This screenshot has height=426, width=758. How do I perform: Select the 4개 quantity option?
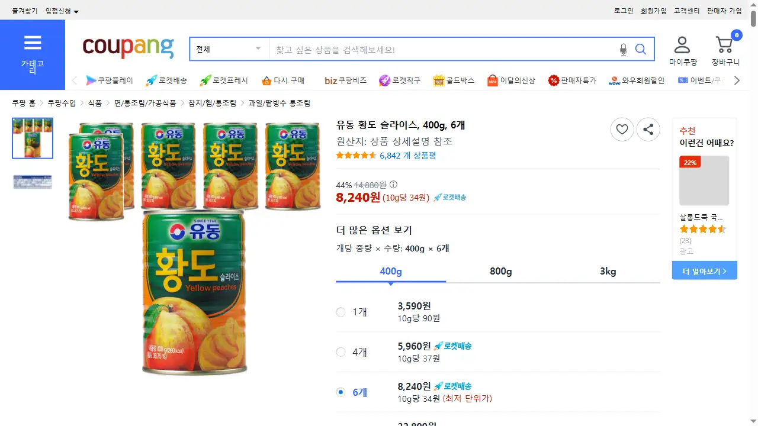pos(341,352)
